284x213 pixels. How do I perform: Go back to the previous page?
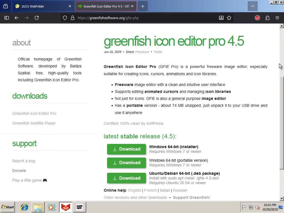pyautogui.click(x=17, y=18)
